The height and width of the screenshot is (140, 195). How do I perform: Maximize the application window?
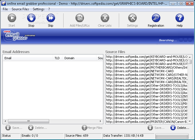pos(181,4)
